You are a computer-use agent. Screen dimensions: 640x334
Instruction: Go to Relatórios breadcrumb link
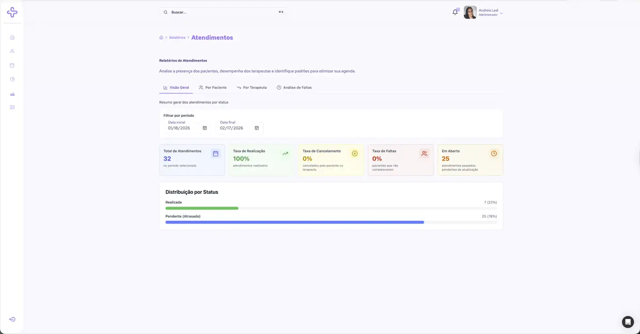pos(177,38)
